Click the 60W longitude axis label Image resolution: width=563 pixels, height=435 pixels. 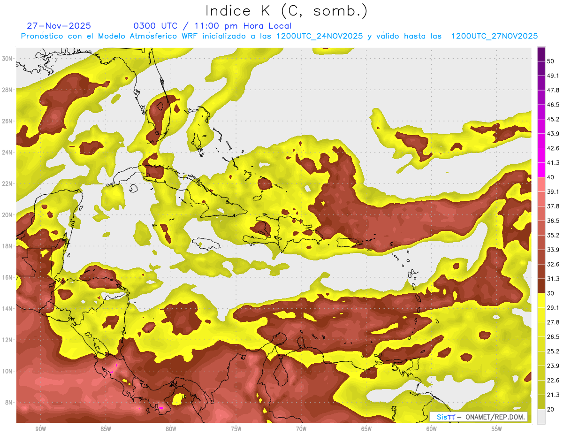(432, 429)
